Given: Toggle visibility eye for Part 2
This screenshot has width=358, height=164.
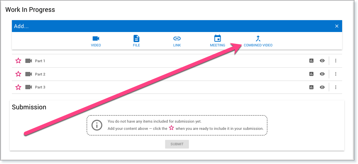Looking at the screenshot, I should (322, 74).
